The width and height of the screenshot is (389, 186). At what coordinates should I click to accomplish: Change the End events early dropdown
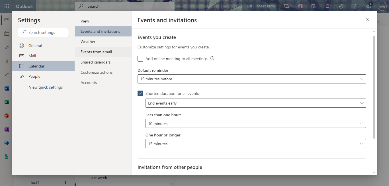point(255,103)
